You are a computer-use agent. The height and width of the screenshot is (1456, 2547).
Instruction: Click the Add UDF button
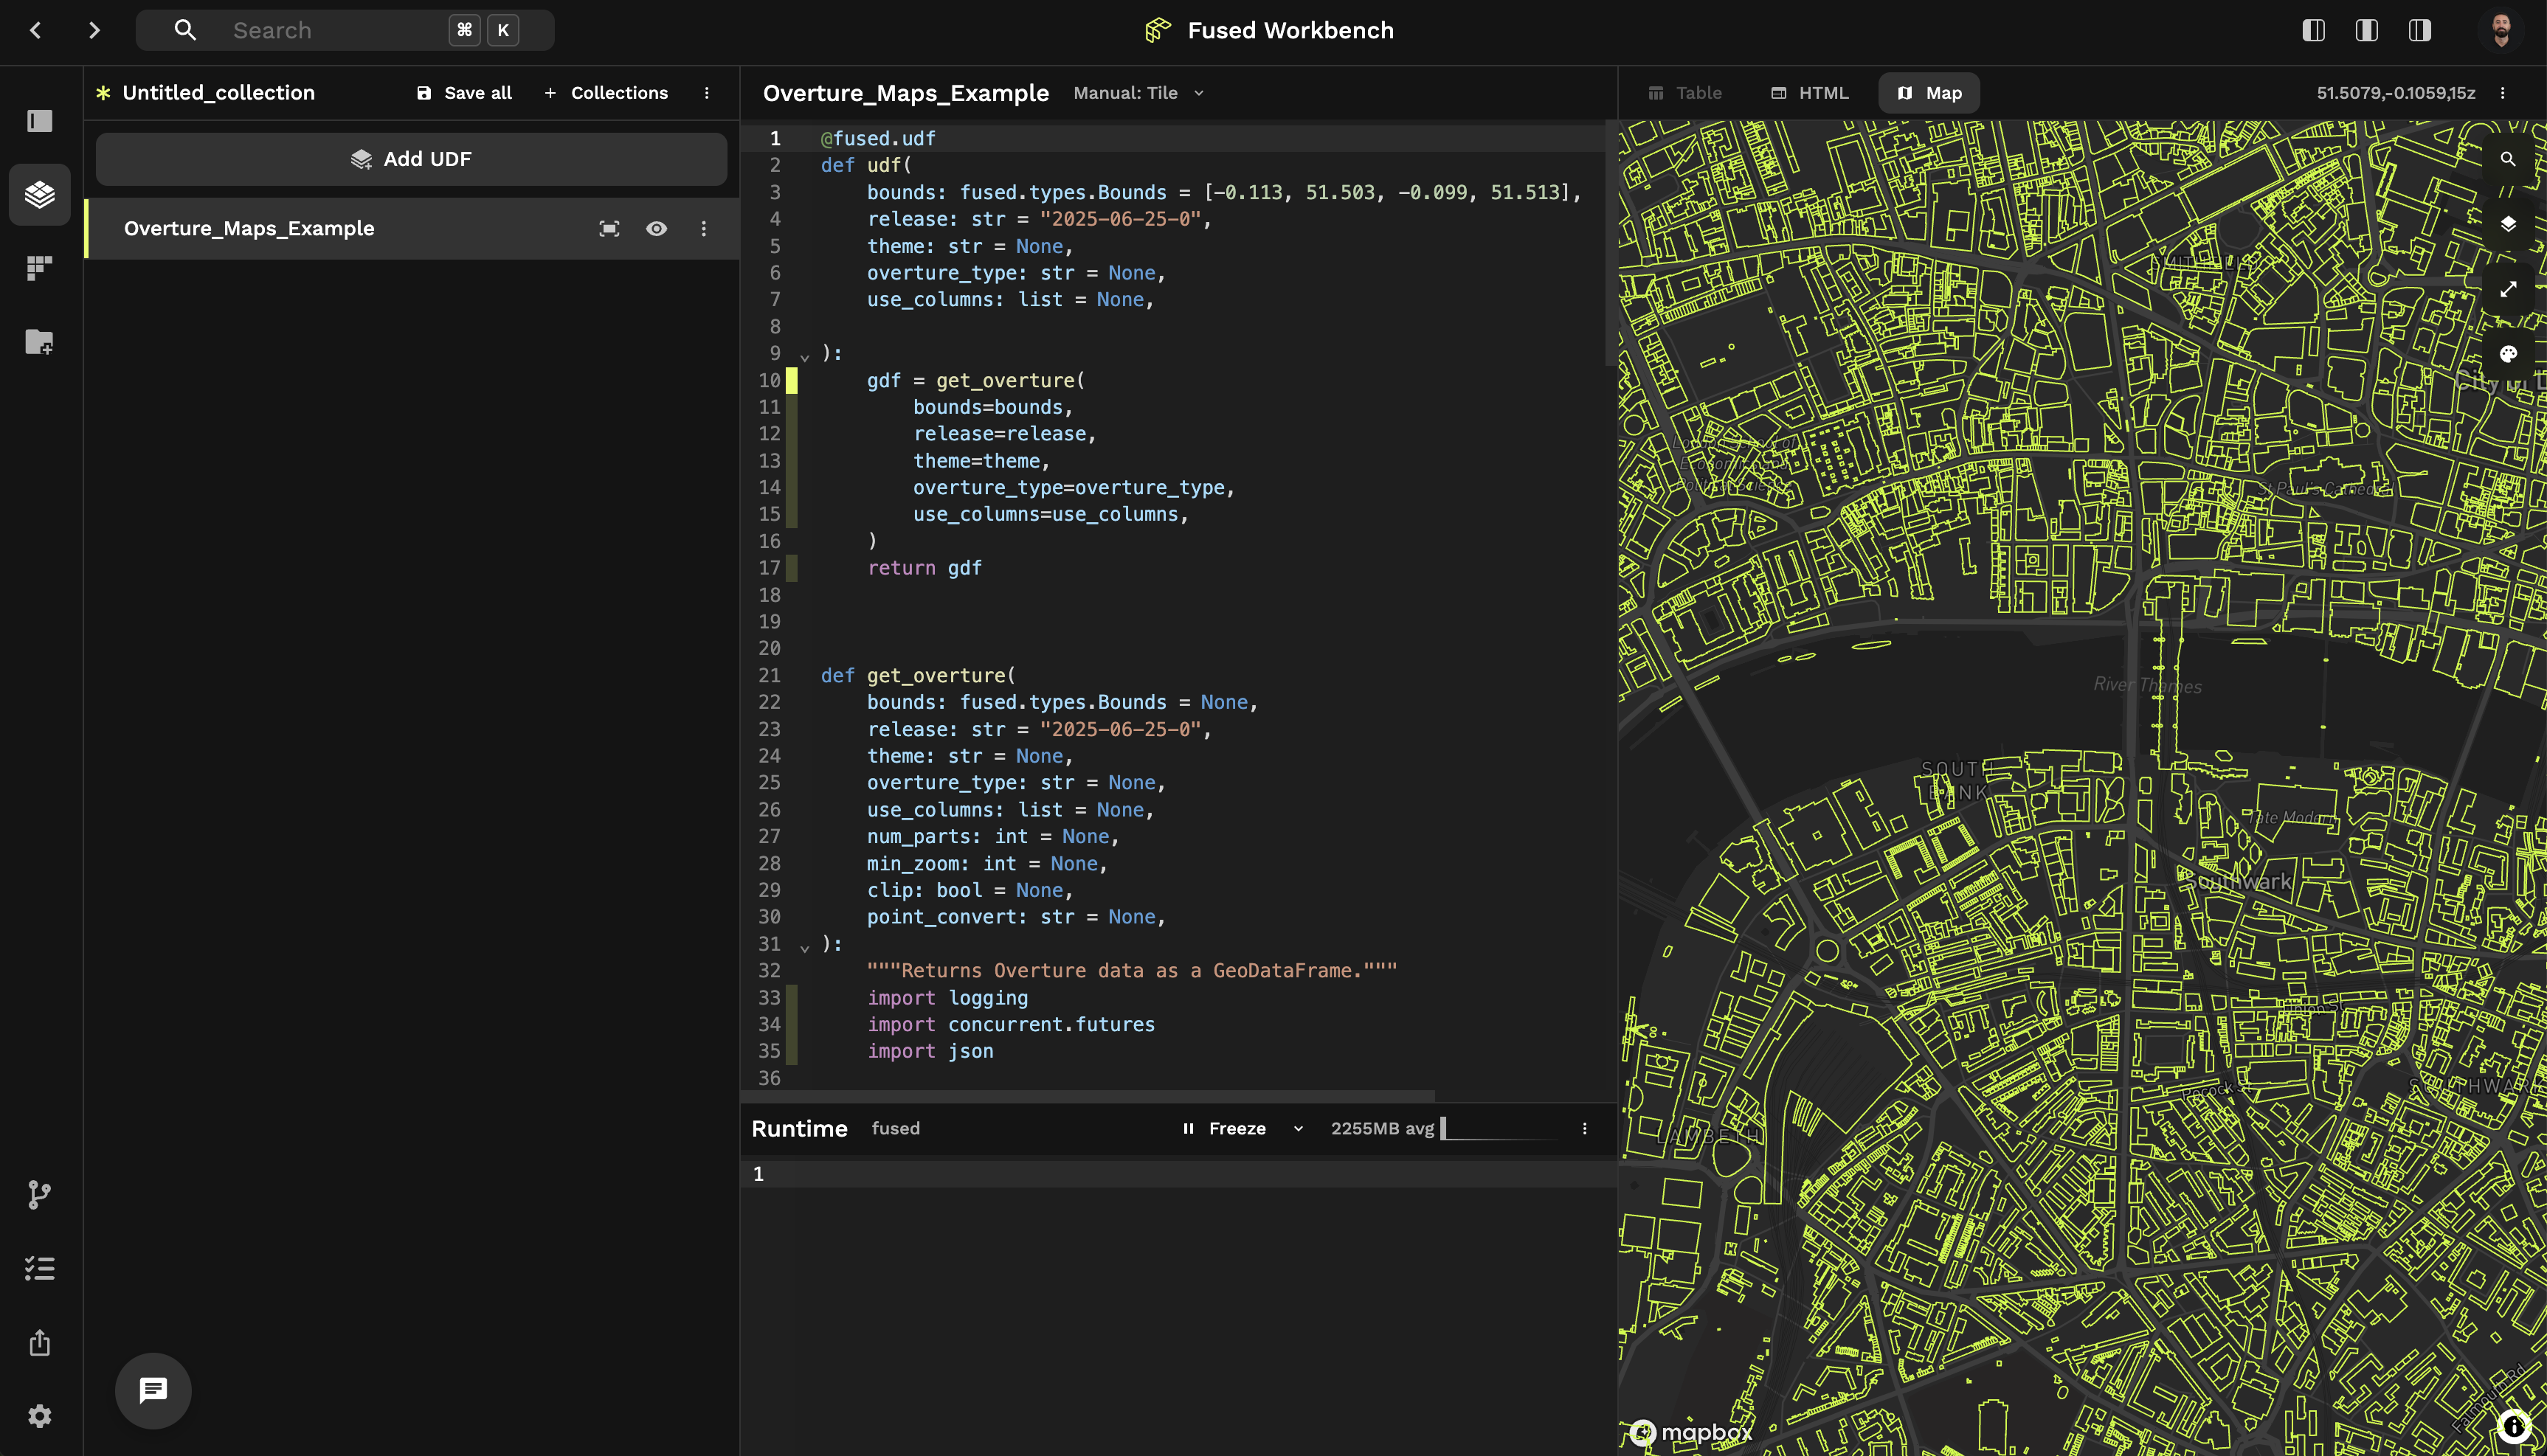pos(411,159)
